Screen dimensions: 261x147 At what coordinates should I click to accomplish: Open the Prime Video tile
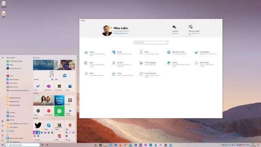click(59, 100)
